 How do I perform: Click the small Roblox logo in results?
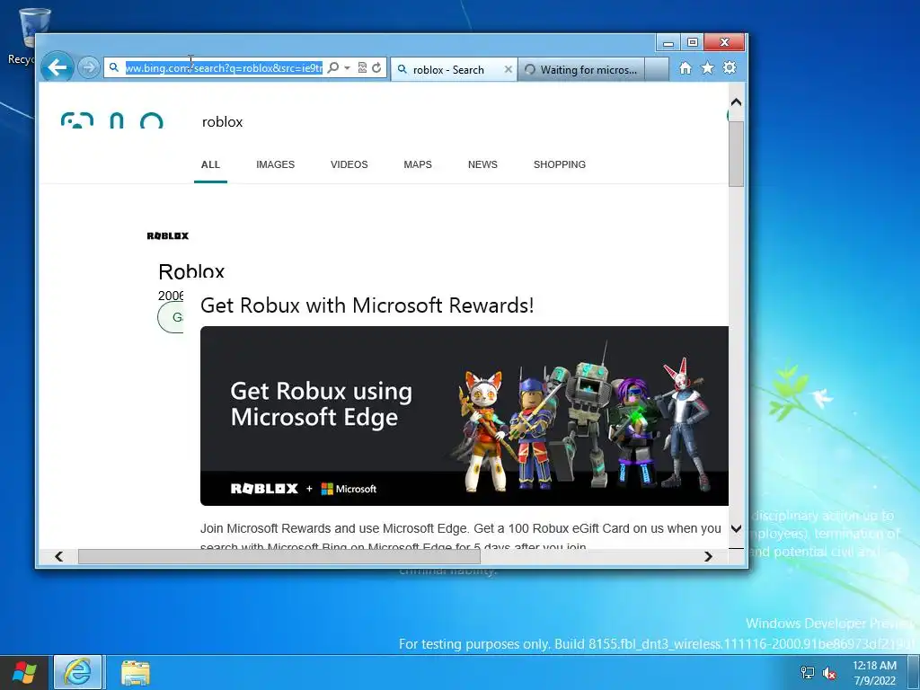click(168, 236)
